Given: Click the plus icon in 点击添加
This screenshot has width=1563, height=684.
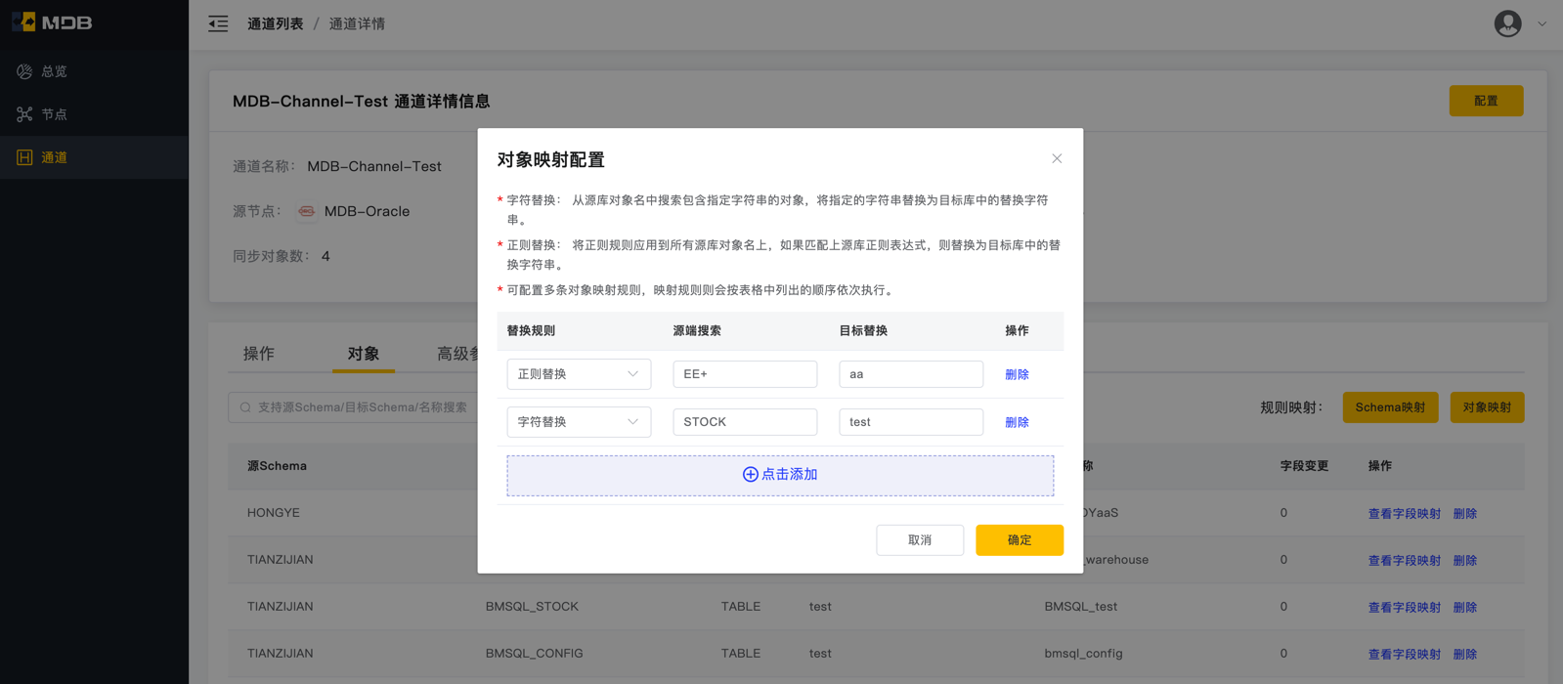Looking at the screenshot, I should tap(750, 474).
